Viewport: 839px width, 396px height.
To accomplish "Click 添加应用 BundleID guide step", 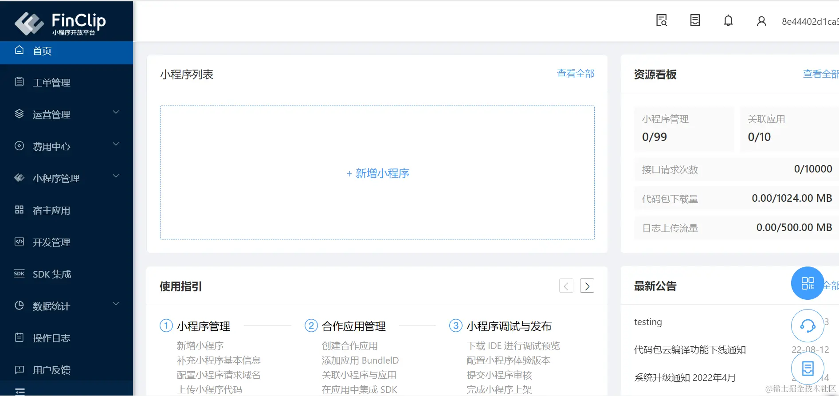I will pyautogui.click(x=360, y=360).
